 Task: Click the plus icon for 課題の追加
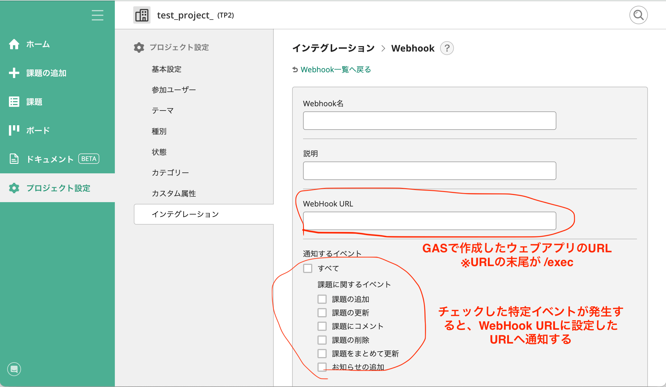pos(14,73)
